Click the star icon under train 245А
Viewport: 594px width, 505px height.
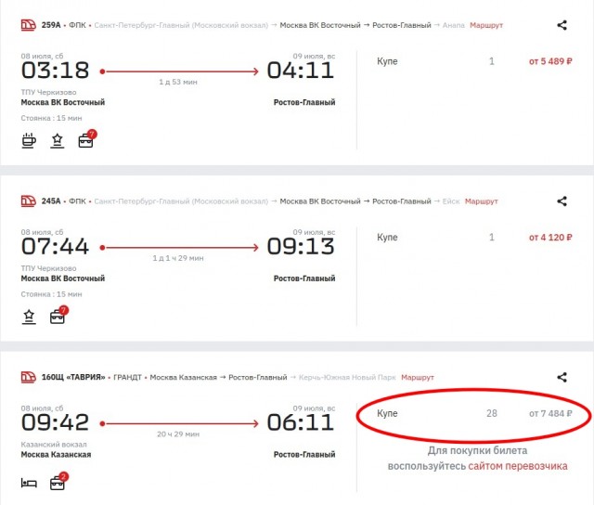click(x=29, y=317)
